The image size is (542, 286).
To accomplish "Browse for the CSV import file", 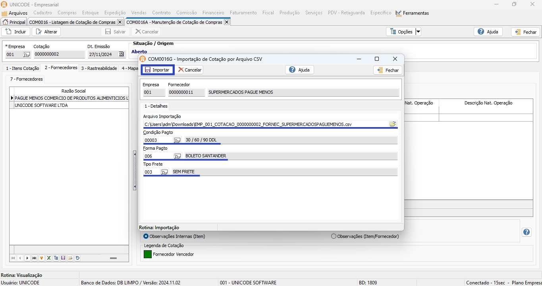I will (392, 124).
